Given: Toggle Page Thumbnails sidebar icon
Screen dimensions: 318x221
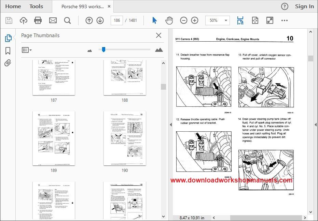Looking at the screenshot, I should (x=8, y=38).
